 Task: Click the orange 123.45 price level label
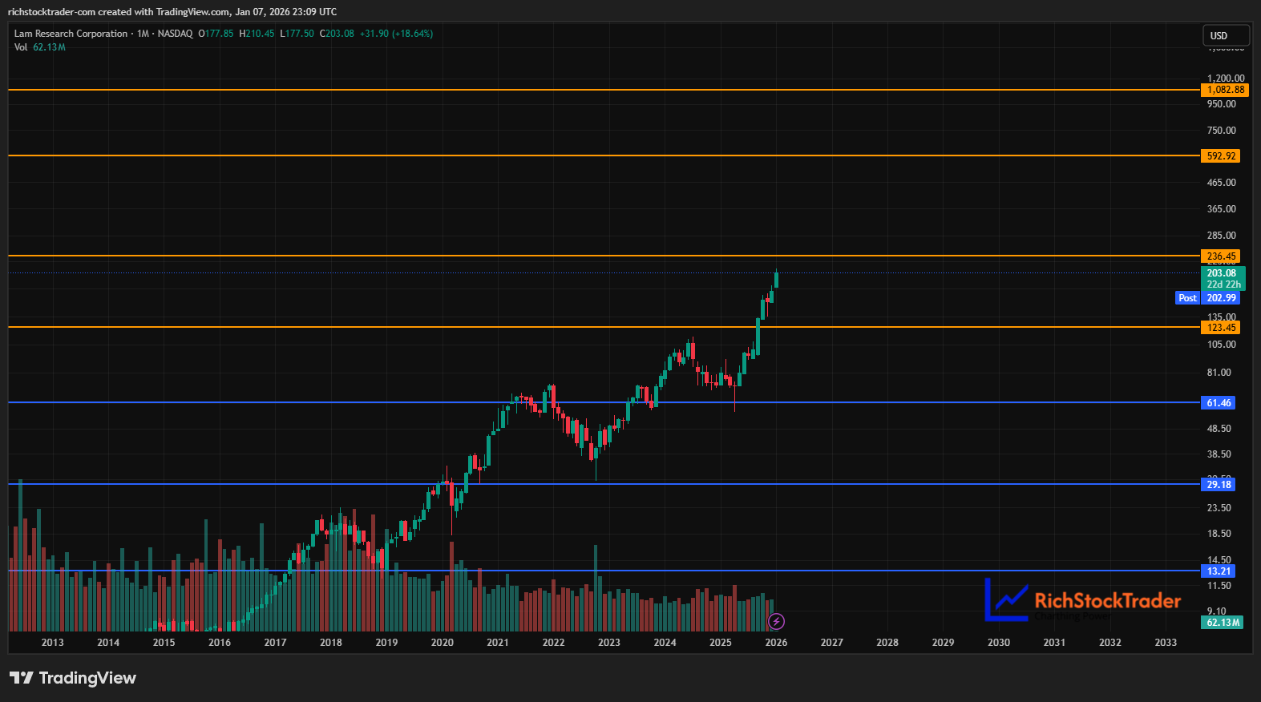pos(1221,328)
